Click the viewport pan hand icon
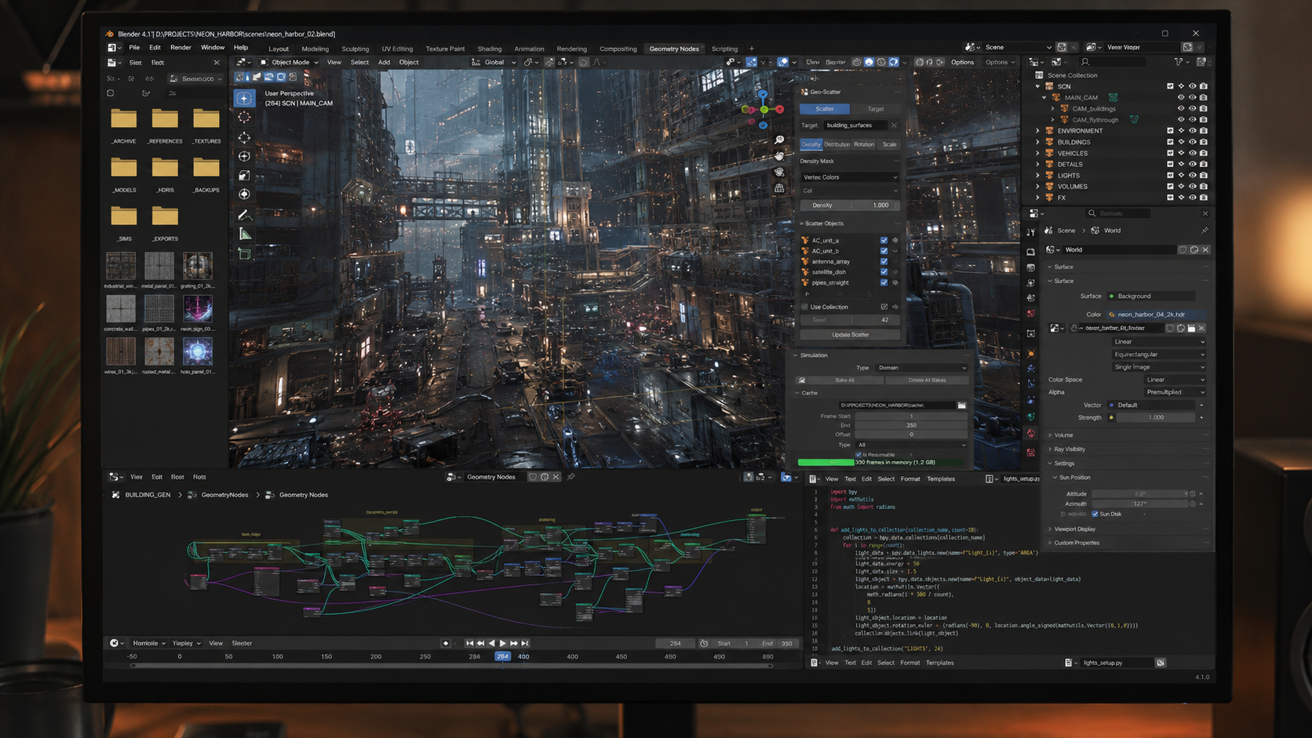Image resolution: width=1312 pixels, height=738 pixels. click(779, 155)
